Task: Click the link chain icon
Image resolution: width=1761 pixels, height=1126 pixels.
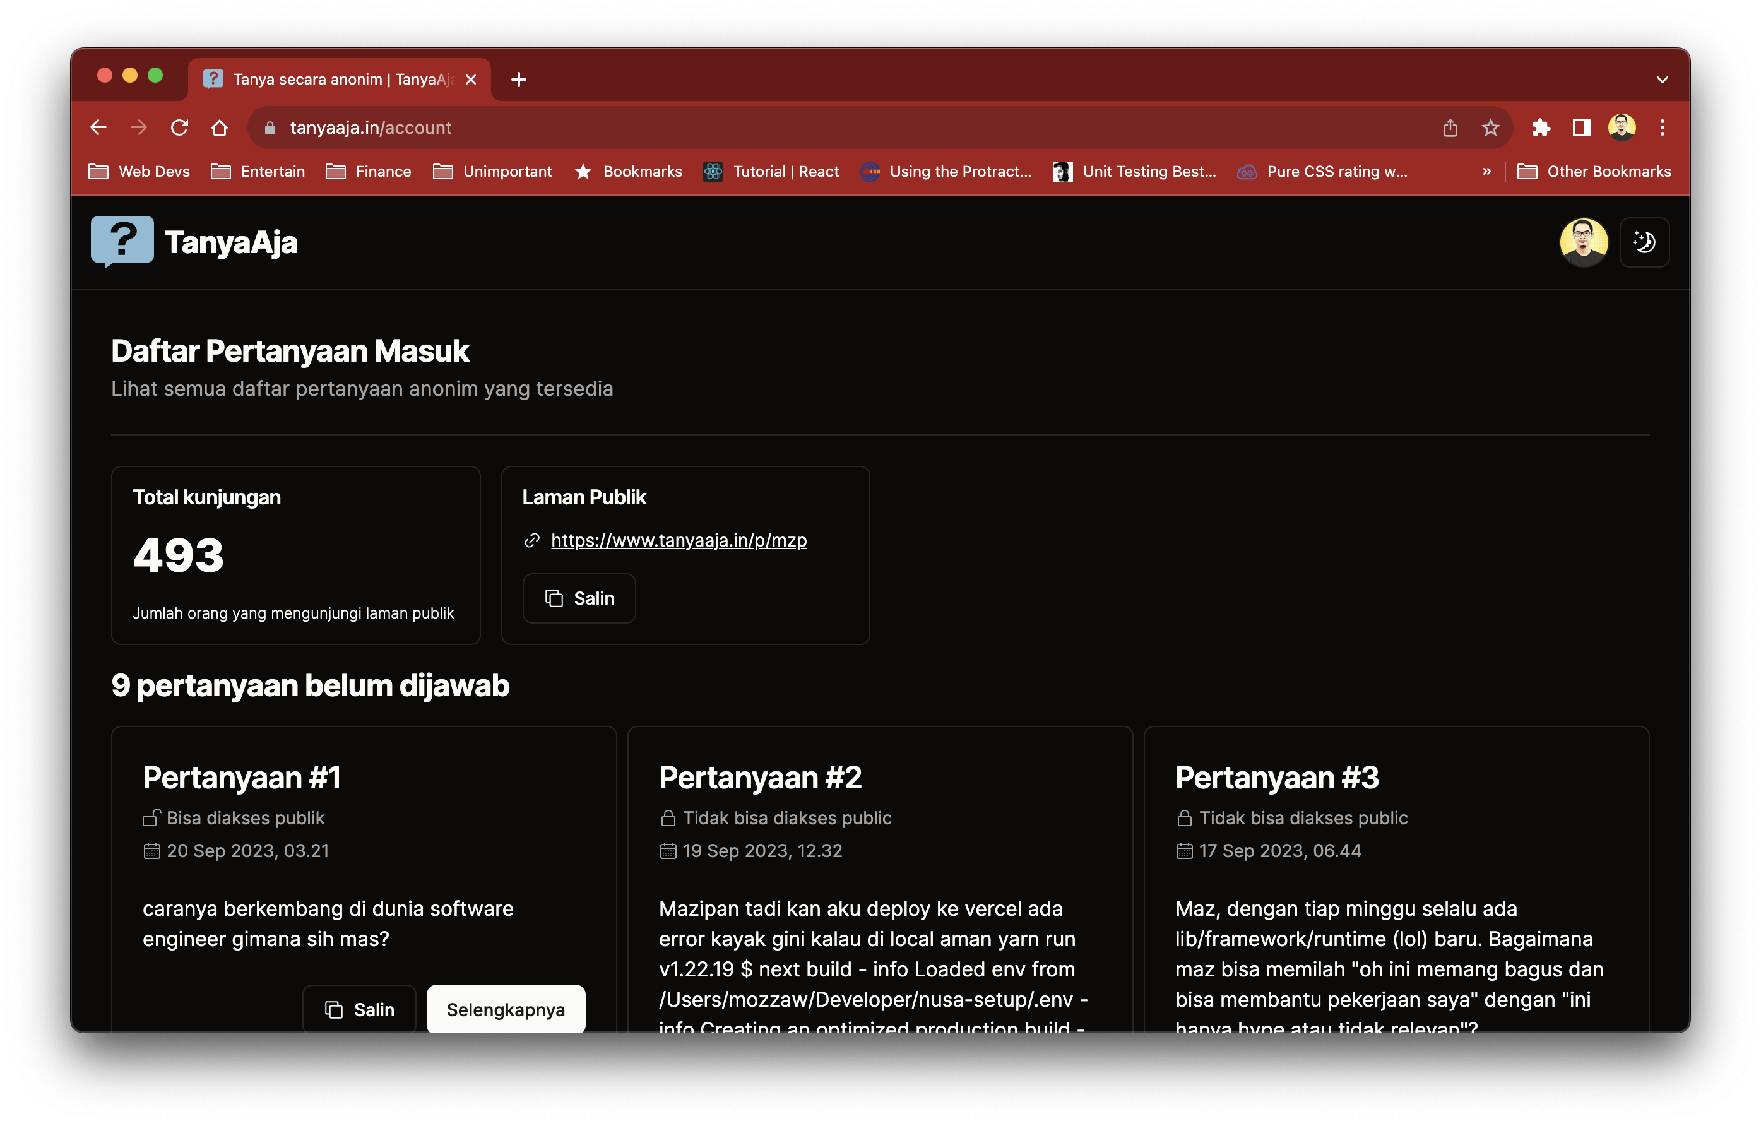Action: point(531,540)
